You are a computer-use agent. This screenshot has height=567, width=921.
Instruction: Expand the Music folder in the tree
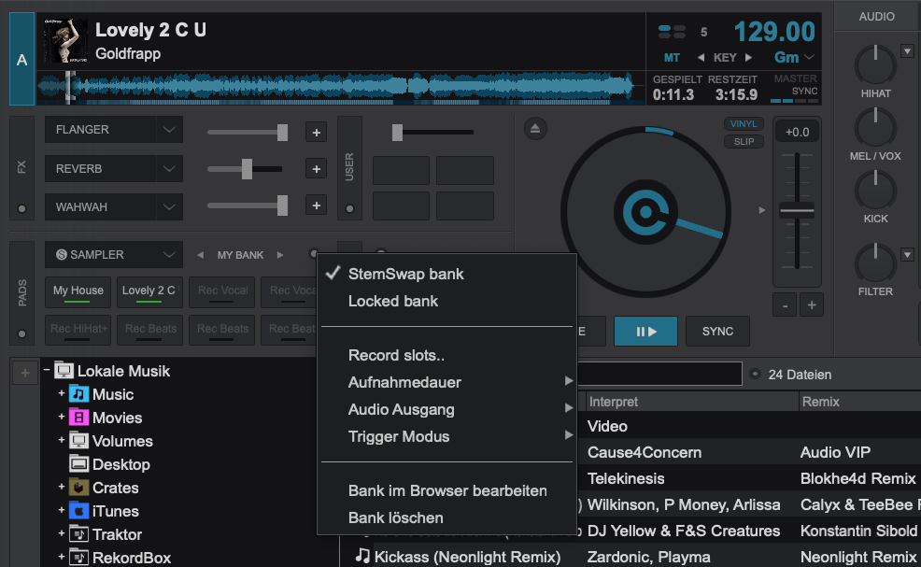[x=62, y=394]
